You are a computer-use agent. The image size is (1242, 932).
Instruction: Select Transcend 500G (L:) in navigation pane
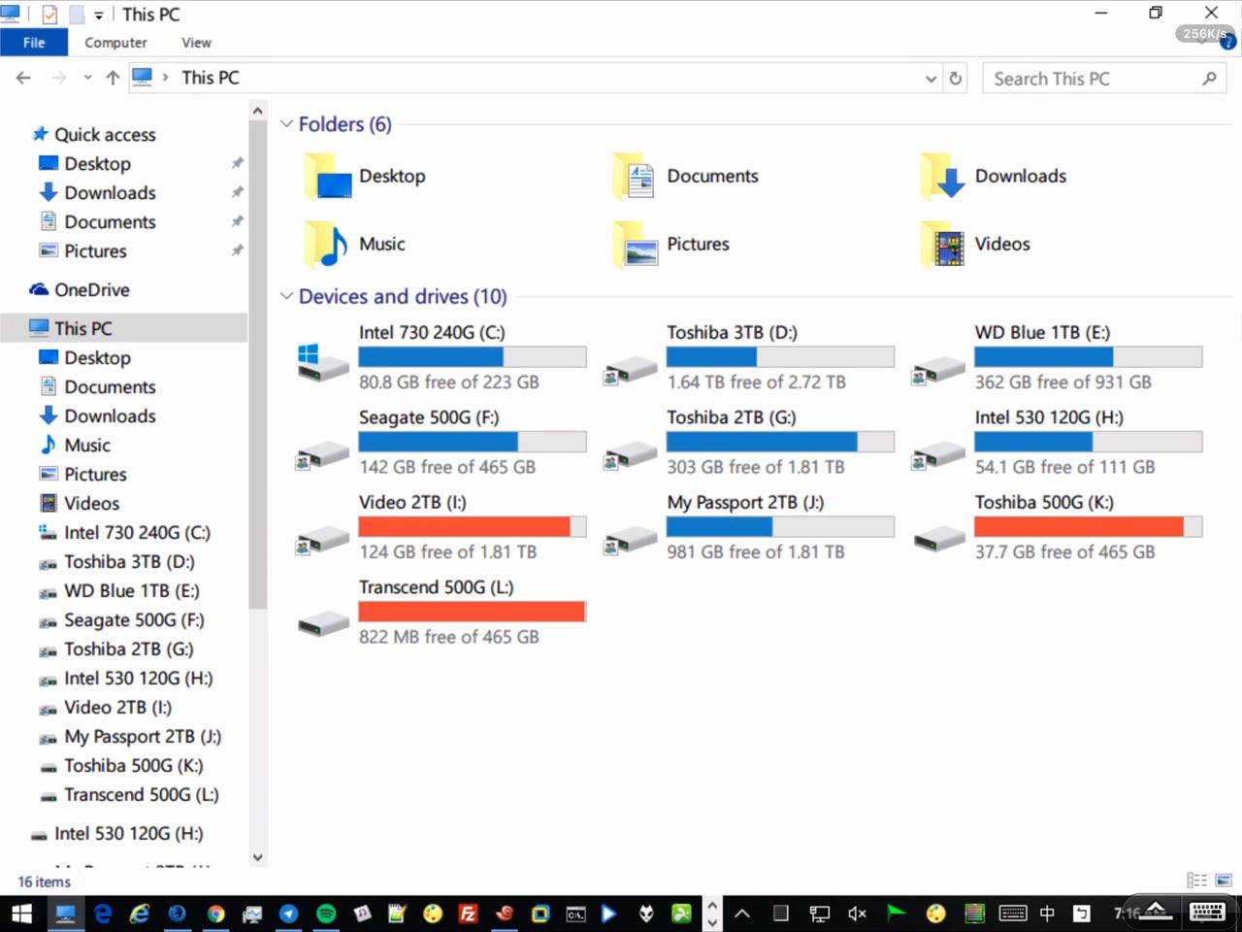coord(142,794)
